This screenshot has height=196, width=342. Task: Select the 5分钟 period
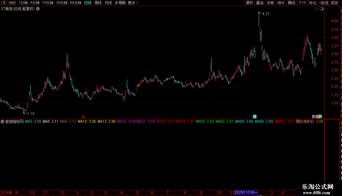click(x=35, y=3)
